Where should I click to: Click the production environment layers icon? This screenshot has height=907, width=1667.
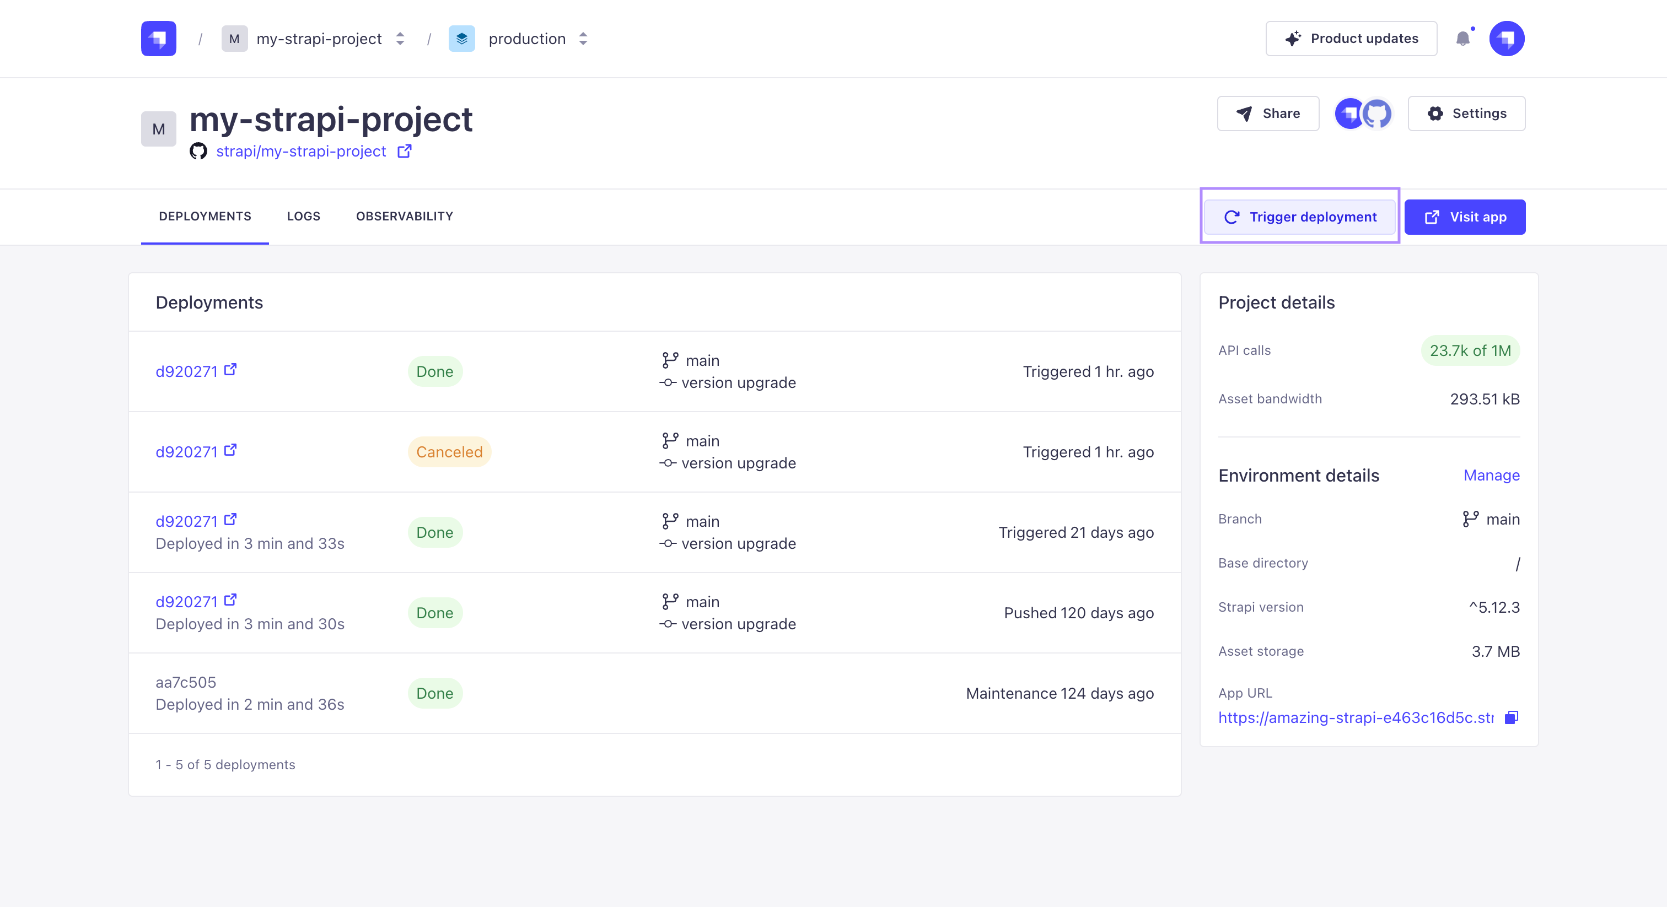[x=461, y=39]
